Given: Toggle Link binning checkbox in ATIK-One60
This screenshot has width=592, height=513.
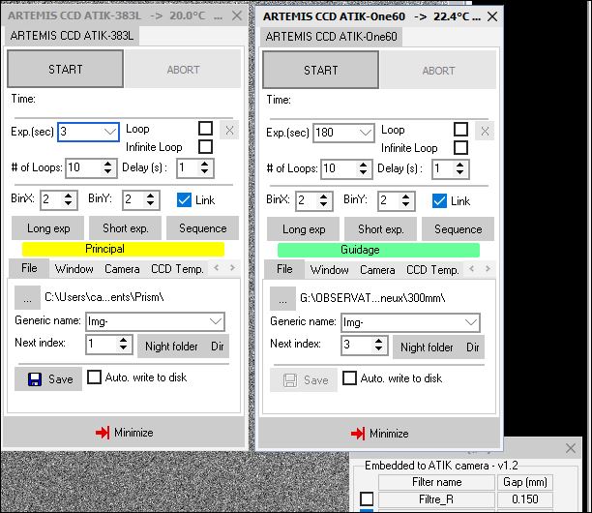Looking at the screenshot, I should click(439, 201).
